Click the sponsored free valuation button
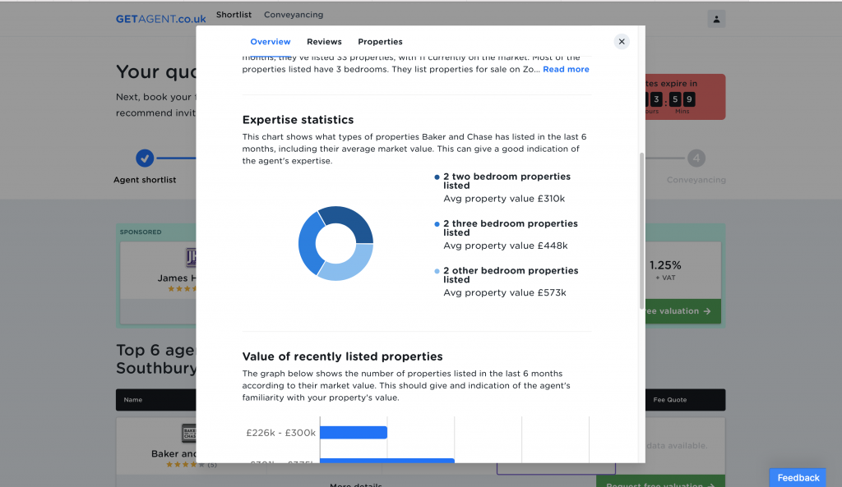Screen dimensions: 842x487 [x=679, y=311]
